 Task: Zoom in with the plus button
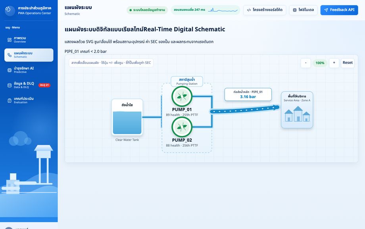point(334,63)
